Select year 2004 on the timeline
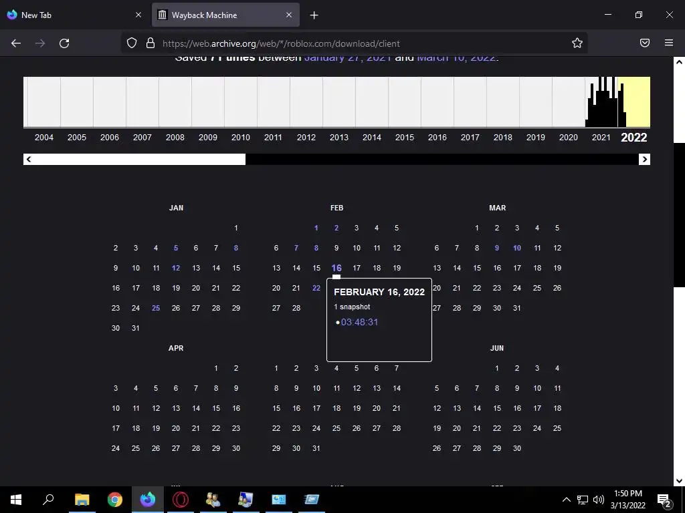The image size is (685, 513). [x=44, y=138]
